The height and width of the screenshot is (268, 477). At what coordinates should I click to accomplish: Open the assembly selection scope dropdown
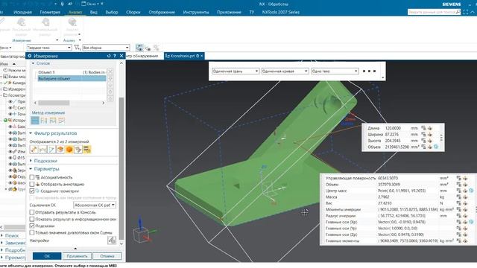tap(106, 48)
